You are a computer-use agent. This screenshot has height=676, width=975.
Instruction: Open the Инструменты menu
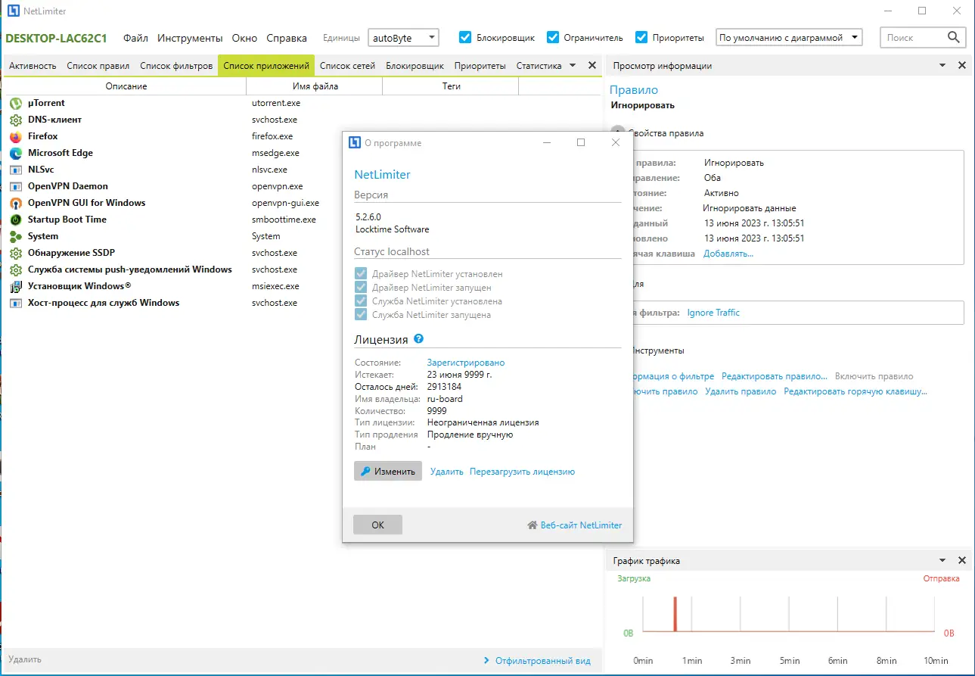point(190,38)
